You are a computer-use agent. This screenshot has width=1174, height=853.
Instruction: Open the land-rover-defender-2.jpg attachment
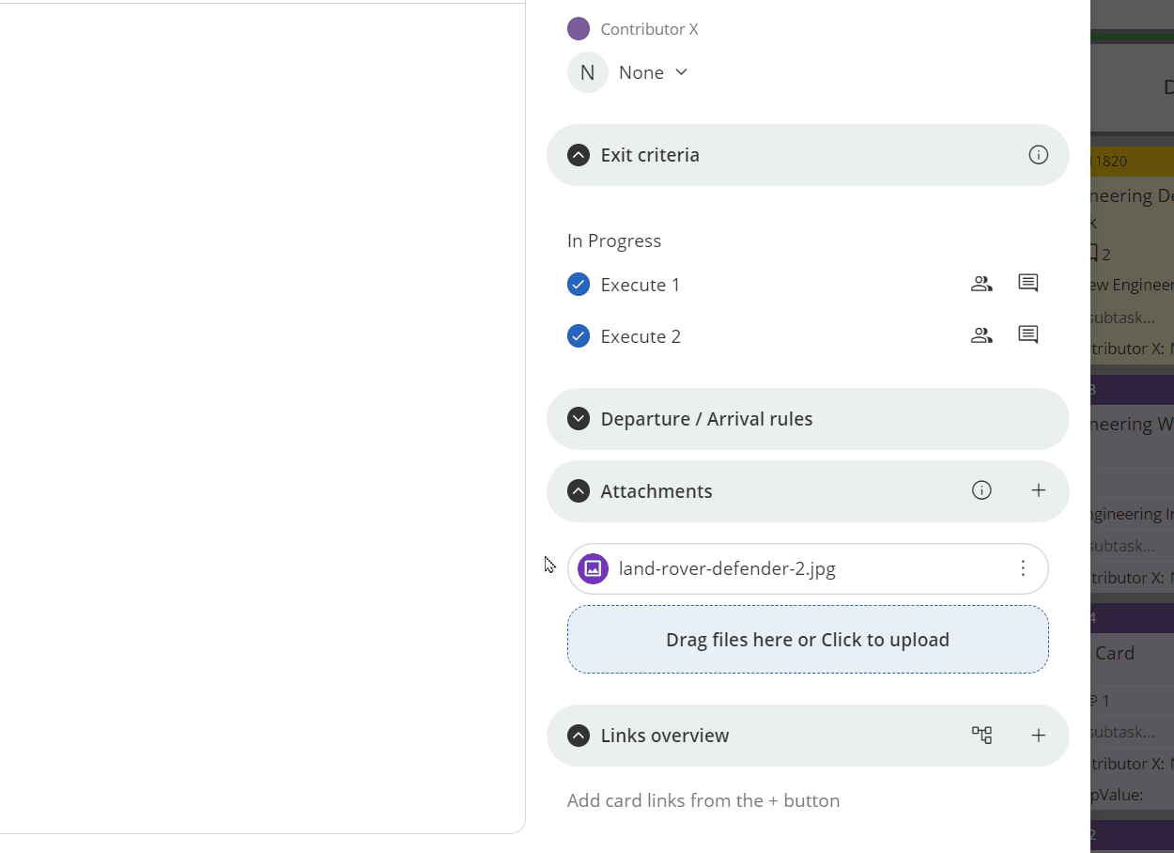pyautogui.click(x=727, y=568)
